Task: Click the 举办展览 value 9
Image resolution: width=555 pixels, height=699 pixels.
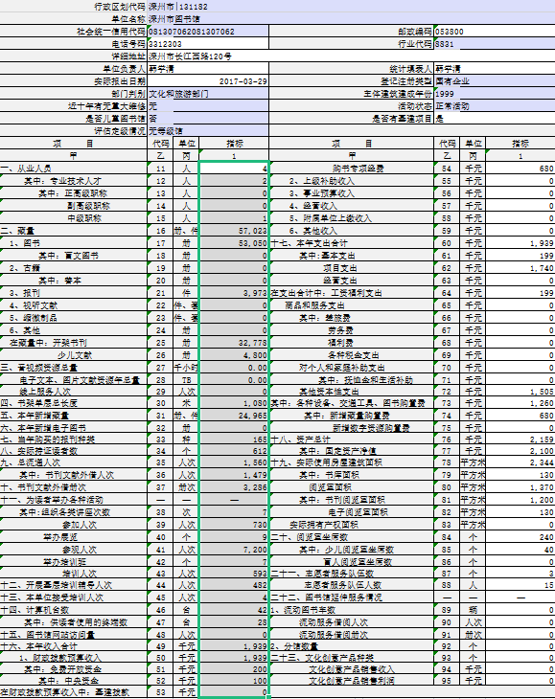Action: [x=234, y=537]
